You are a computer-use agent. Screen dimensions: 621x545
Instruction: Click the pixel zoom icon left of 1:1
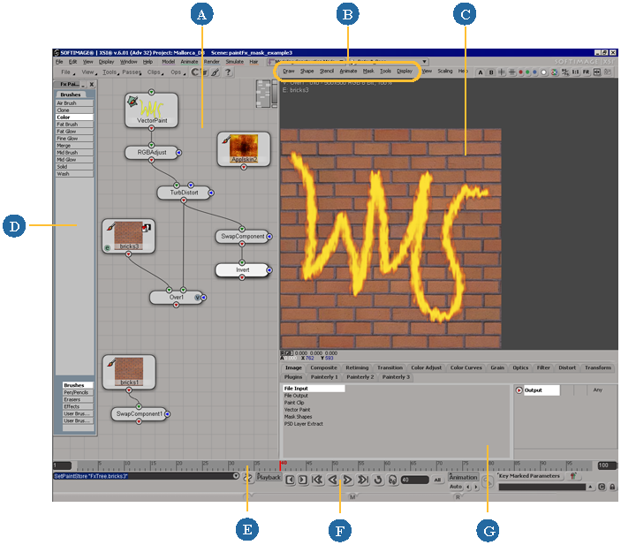[x=565, y=72]
